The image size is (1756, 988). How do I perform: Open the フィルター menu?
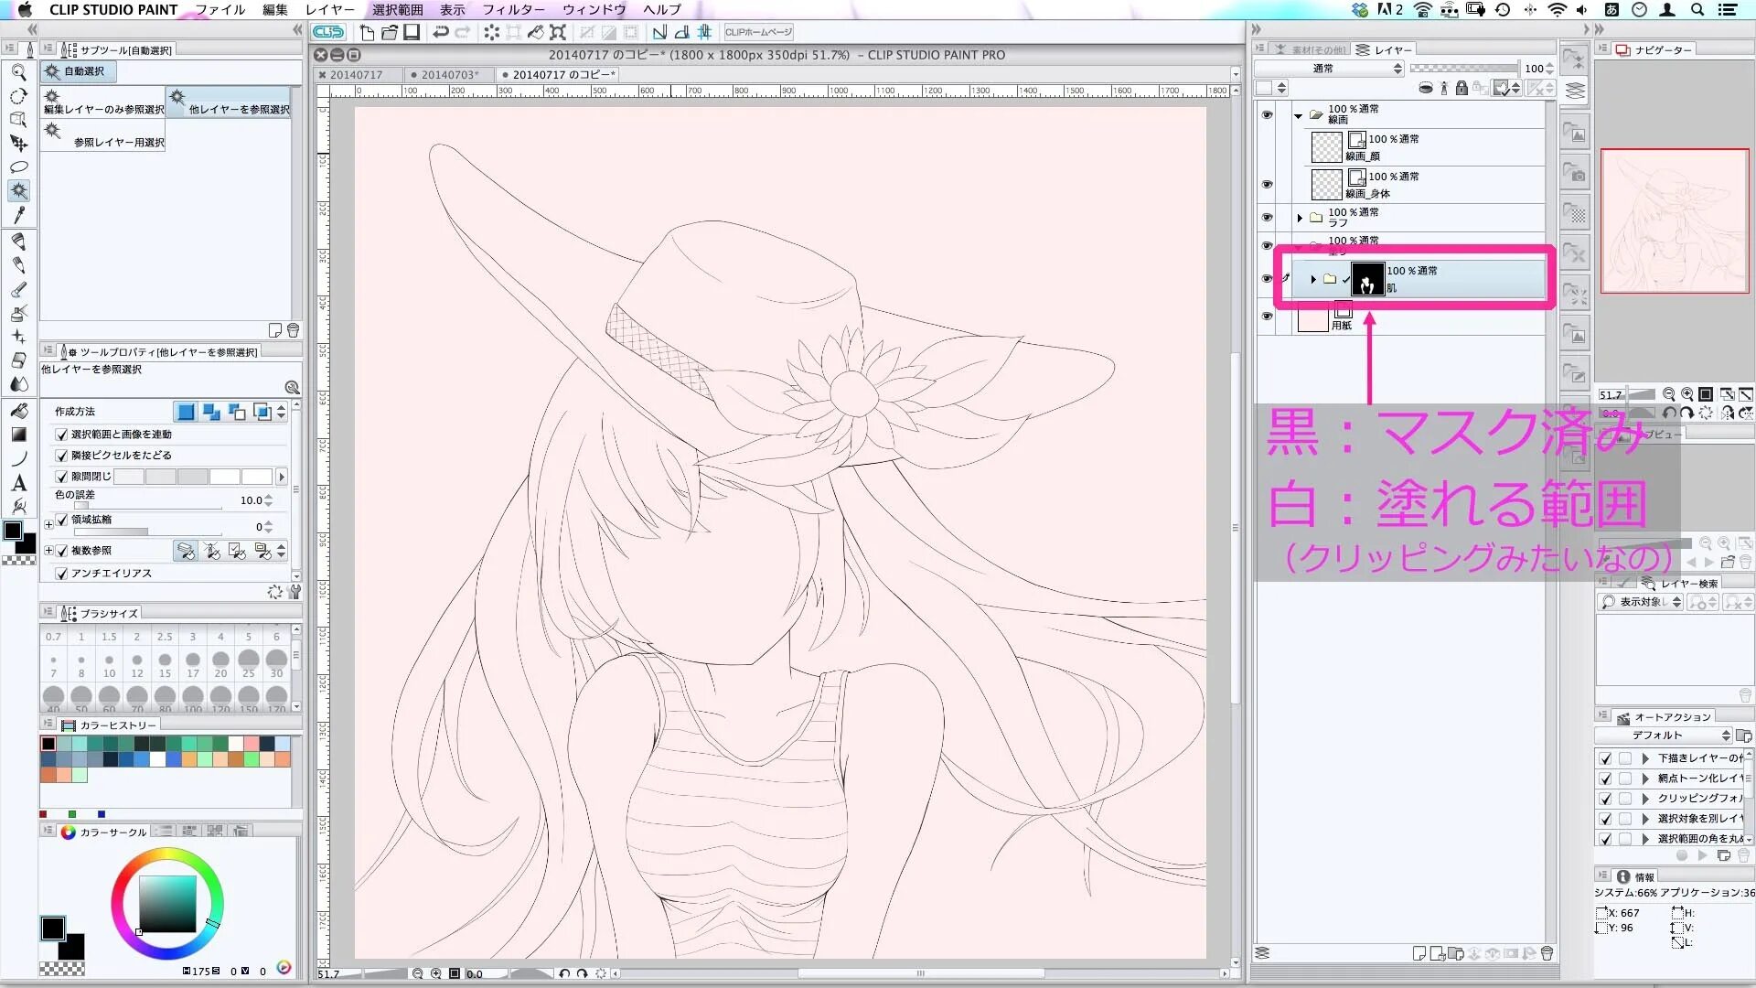pyautogui.click(x=513, y=10)
